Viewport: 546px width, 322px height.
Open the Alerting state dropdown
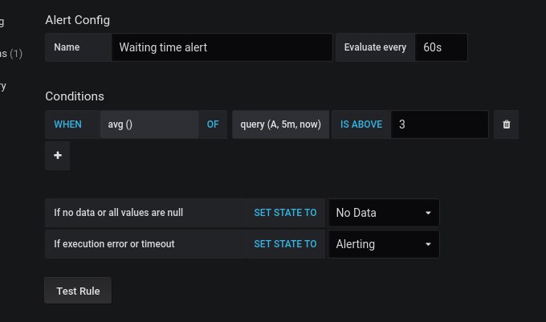point(383,244)
